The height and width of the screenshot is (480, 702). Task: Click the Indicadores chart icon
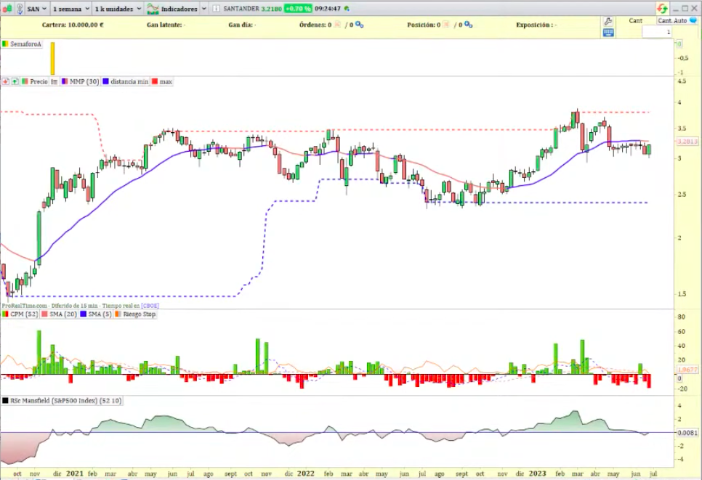pos(153,9)
